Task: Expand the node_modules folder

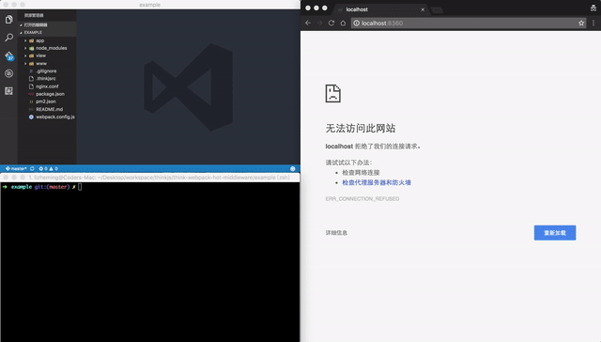Action: point(47,48)
